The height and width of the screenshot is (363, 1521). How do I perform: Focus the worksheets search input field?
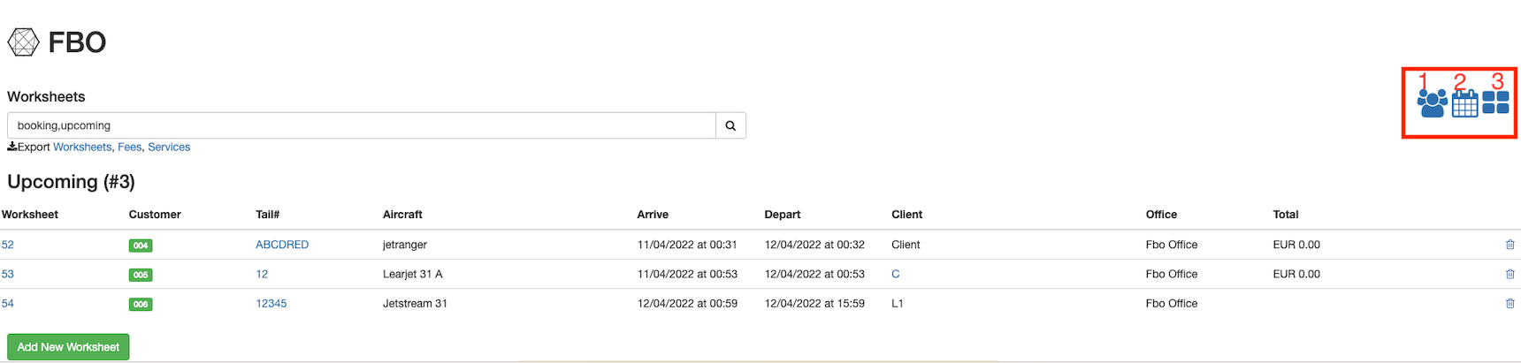pyautogui.click(x=361, y=125)
